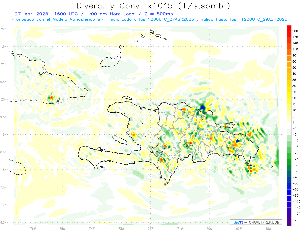Click the legend swatch between 170 and 200

pyautogui.click(x=289, y=34)
